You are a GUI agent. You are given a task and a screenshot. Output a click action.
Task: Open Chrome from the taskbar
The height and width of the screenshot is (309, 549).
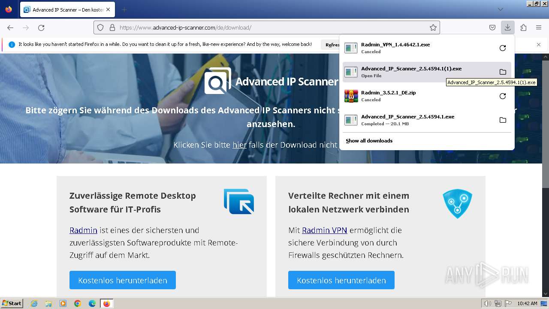click(x=78, y=303)
